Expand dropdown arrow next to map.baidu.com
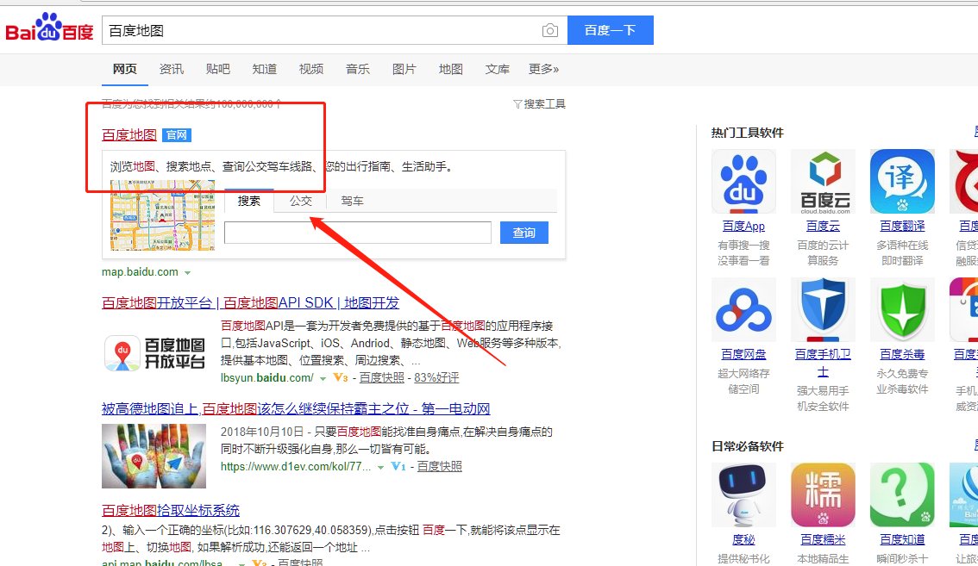The height and width of the screenshot is (566, 978). pyautogui.click(x=187, y=272)
